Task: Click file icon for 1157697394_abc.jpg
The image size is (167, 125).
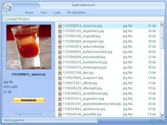Action: [x=60, y=73]
